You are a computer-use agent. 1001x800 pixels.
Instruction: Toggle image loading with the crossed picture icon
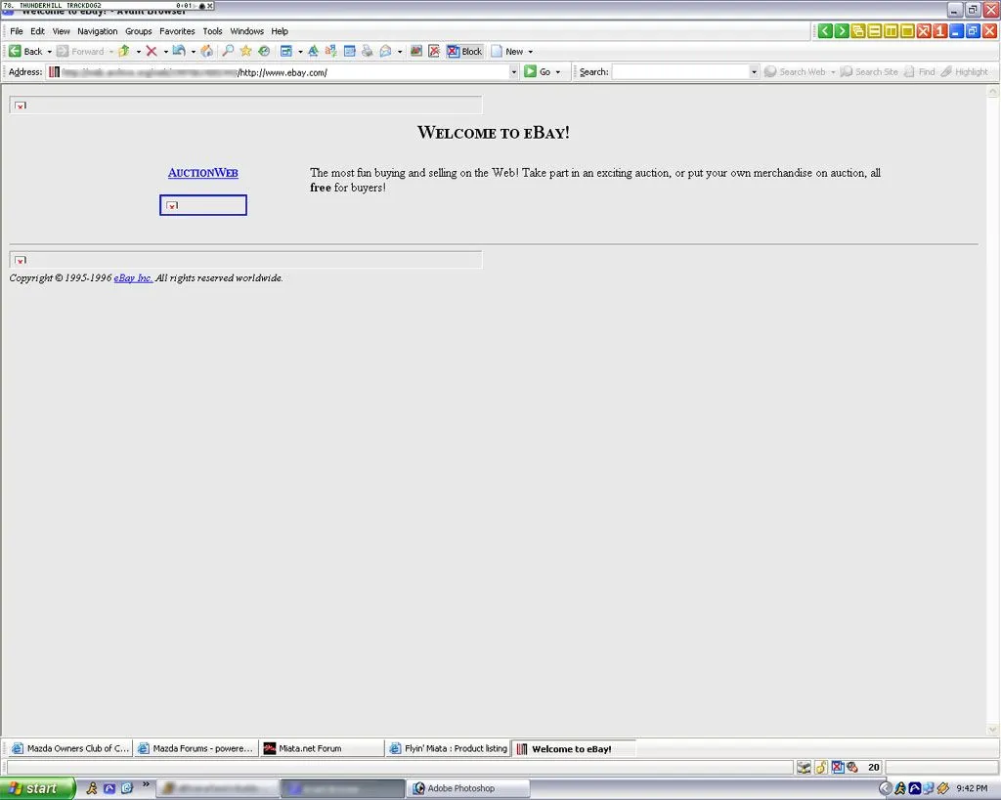tap(434, 51)
